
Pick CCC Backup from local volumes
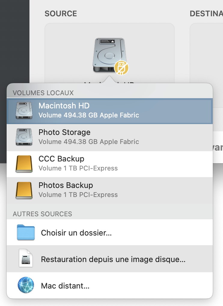click(x=110, y=164)
